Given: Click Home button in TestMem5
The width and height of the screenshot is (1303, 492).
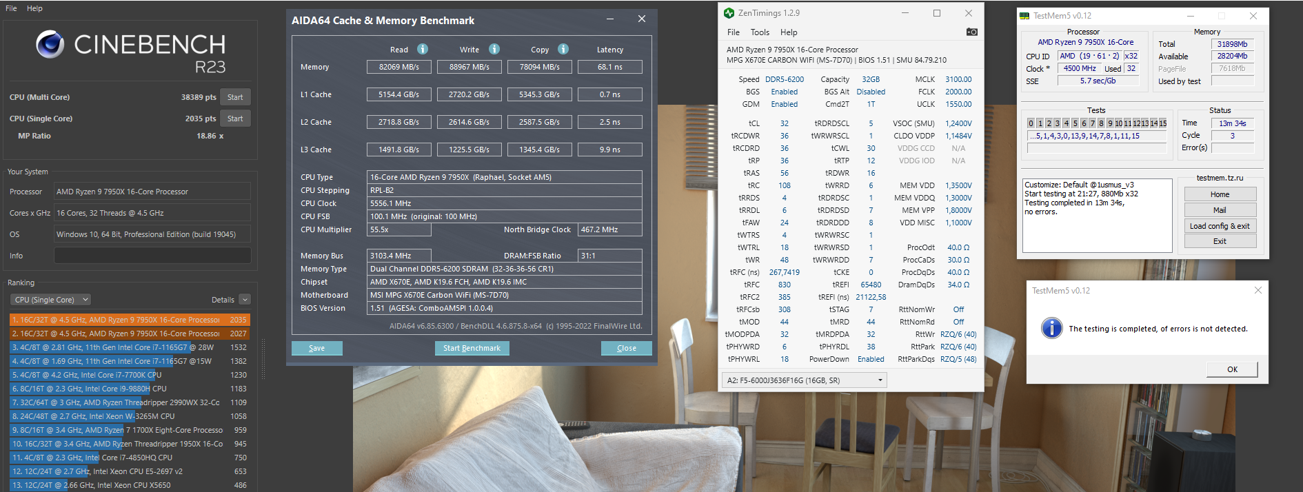Looking at the screenshot, I should [x=1220, y=194].
